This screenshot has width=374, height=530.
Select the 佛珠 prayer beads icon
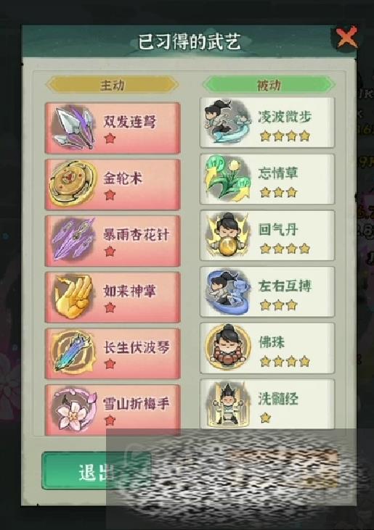[228, 347]
